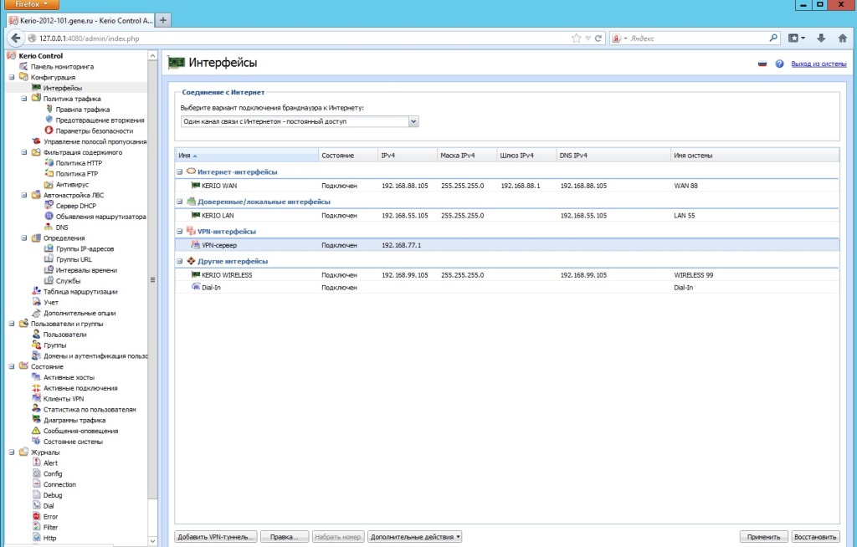Click the Russian flag language icon
The height and width of the screenshot is (547, 857).
pyautogui.click(x=762, y=64)
